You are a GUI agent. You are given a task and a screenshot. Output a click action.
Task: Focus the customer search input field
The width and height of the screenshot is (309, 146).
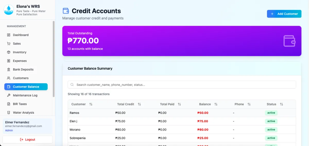pyautogui.click(x=182, y=85)
